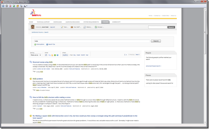The image size is (209, 129).
Task: Click the dark Search button in header
Action: [x=171, y=27]
